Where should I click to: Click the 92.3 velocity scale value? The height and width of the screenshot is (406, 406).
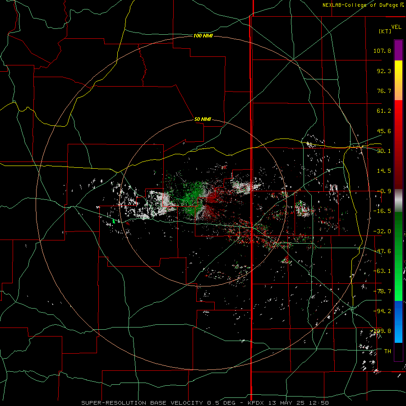[384, 71]
